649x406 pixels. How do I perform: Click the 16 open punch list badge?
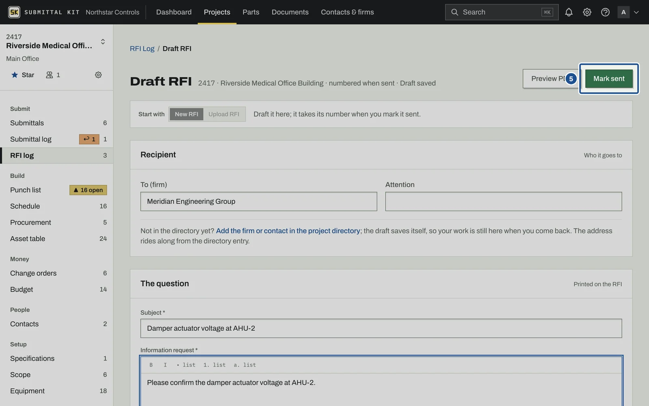click(88, 190)
